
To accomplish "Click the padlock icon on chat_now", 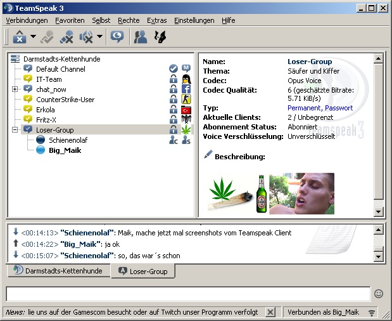I will 174,89.
